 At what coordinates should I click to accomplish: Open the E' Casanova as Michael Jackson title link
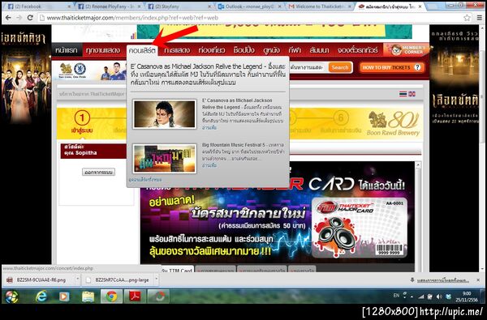(x=237, y=104)
